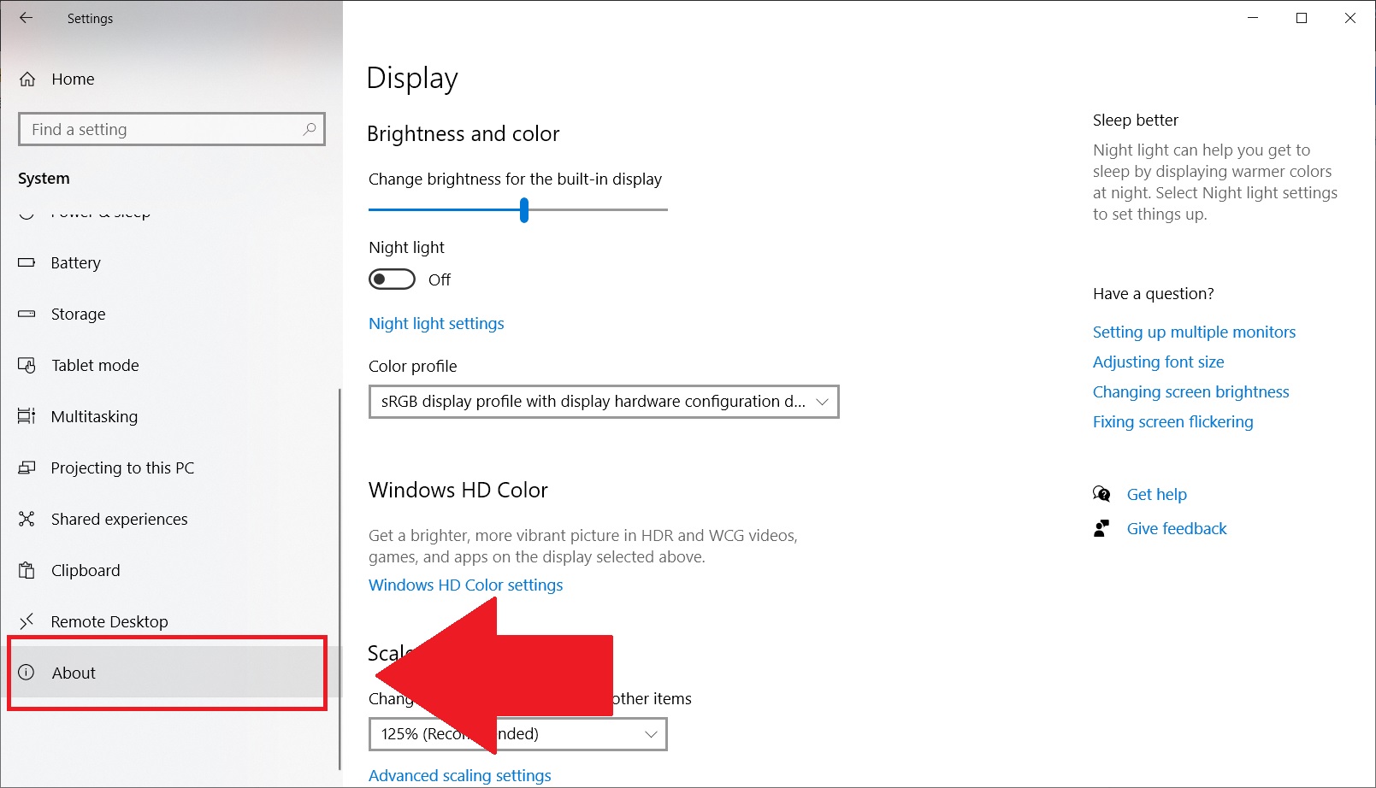Open Windows HD Color settings link
This screenshot has width=1376, height=788.
(x=466, y=585)
